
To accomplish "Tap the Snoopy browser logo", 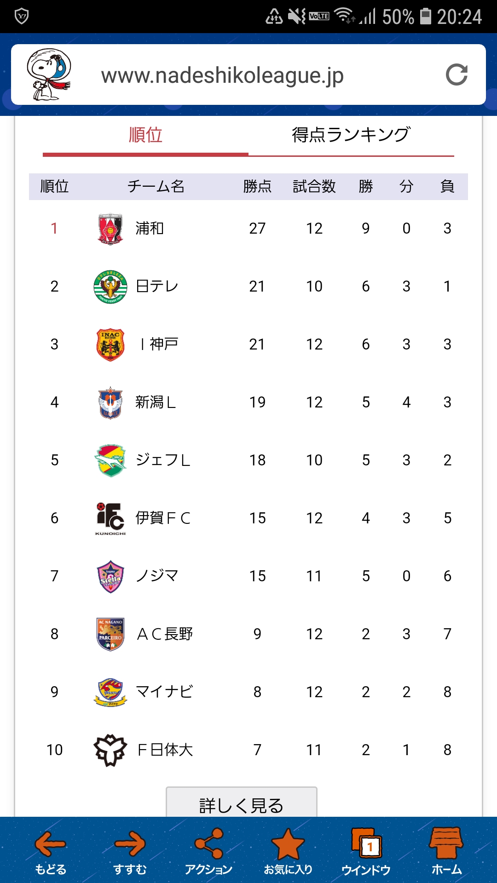I will coord(49,75).
